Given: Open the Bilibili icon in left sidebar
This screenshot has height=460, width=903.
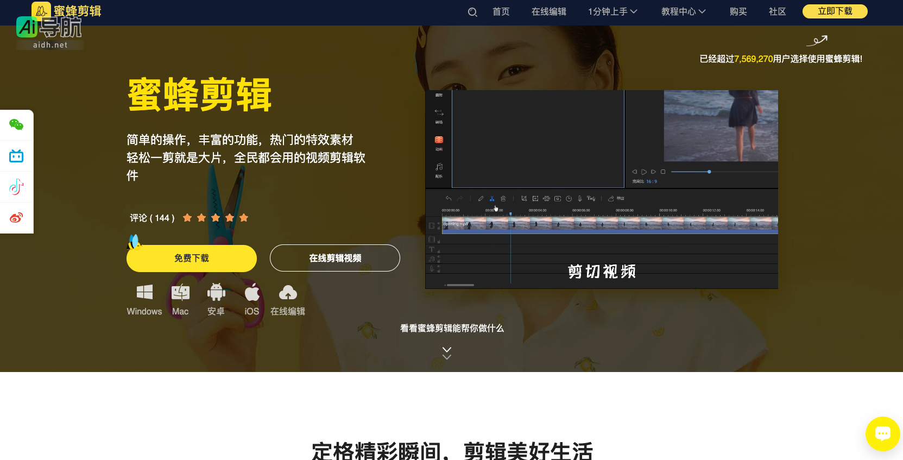Looking at the screenshot, I should (16, 156).
